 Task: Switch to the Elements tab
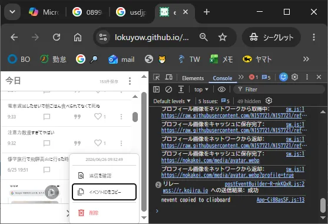point(193,78)
